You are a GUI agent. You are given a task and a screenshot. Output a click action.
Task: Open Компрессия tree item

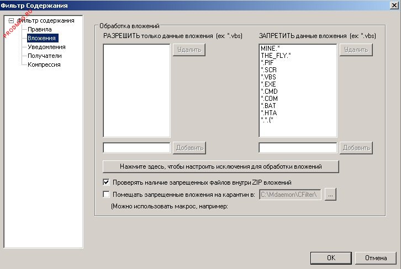pyautogui.click(x=44, y=64)
